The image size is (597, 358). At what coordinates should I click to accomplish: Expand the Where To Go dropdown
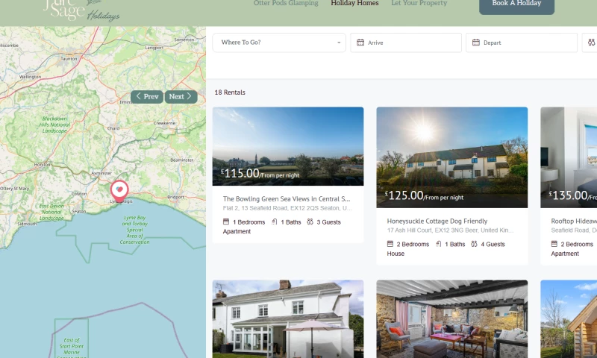(x=279, y=43)
